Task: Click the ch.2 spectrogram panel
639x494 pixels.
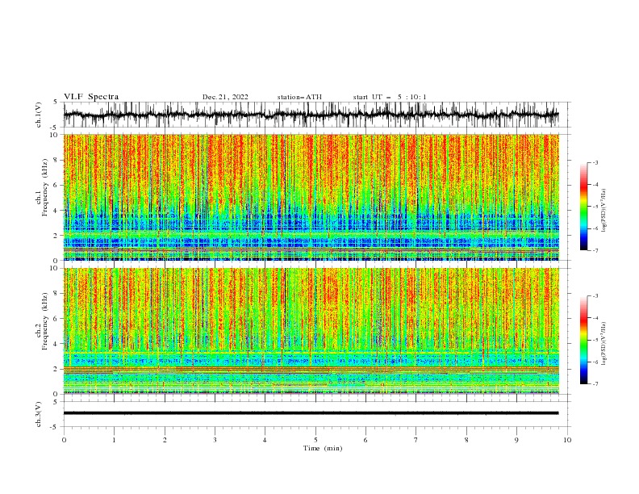Action: click(311, 331)
